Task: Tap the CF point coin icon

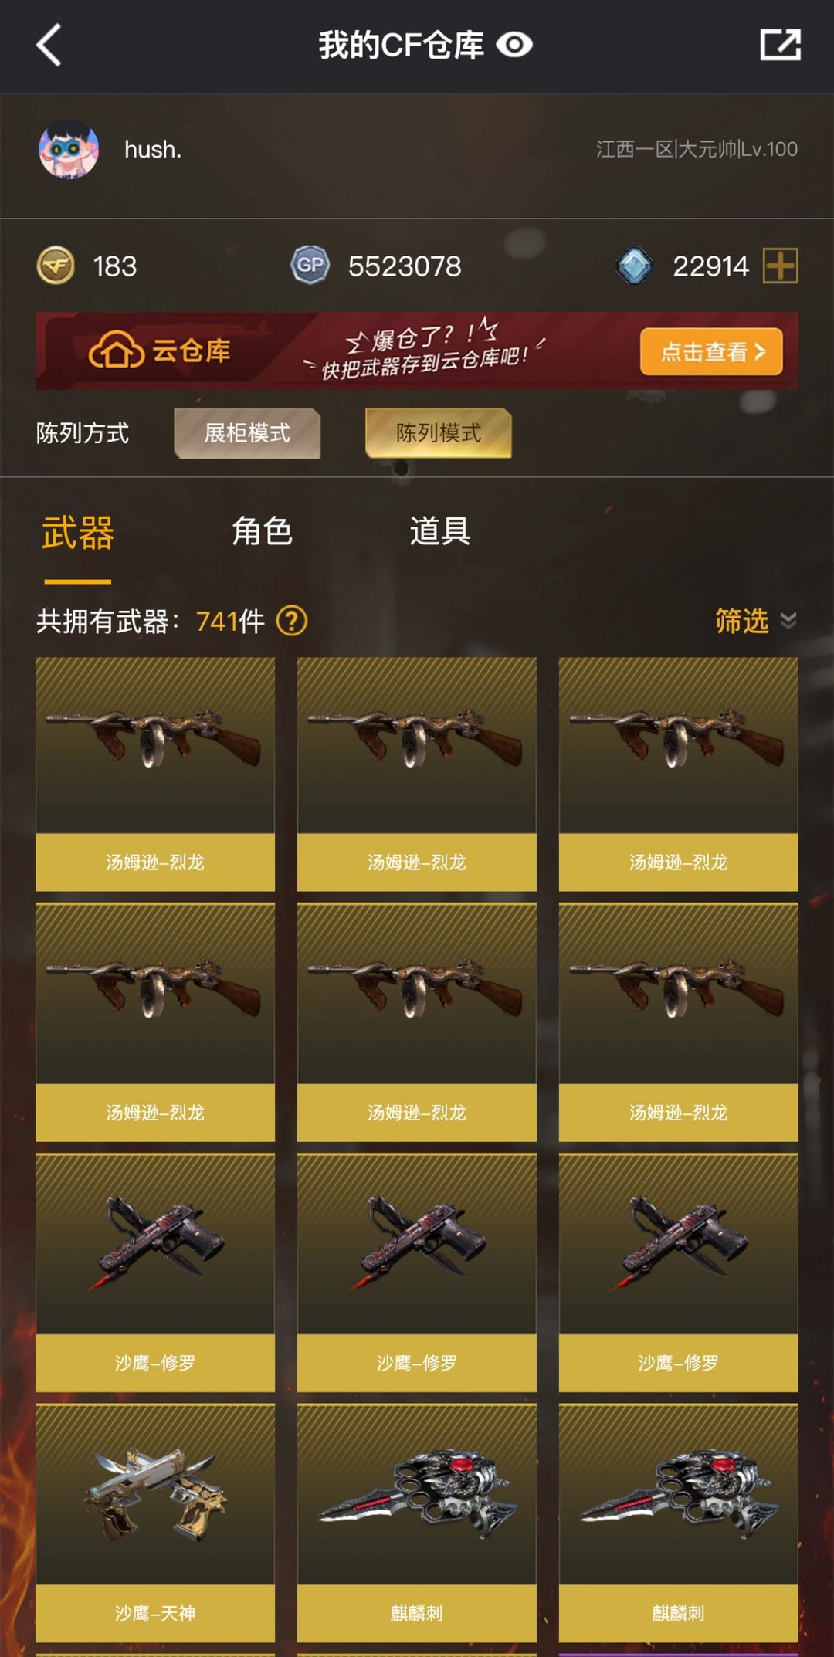Action: [x=56, y=266]
